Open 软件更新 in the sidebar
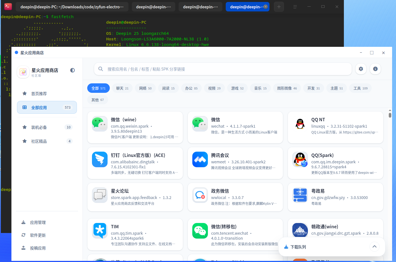The height and width of the screenshot is (262, 396). (47, 235)
